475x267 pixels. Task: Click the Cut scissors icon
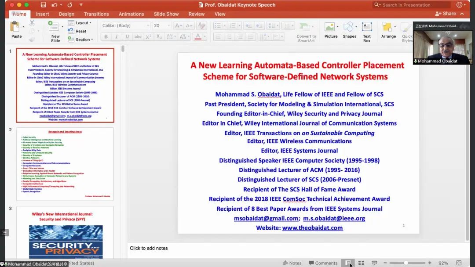point(32,23)
